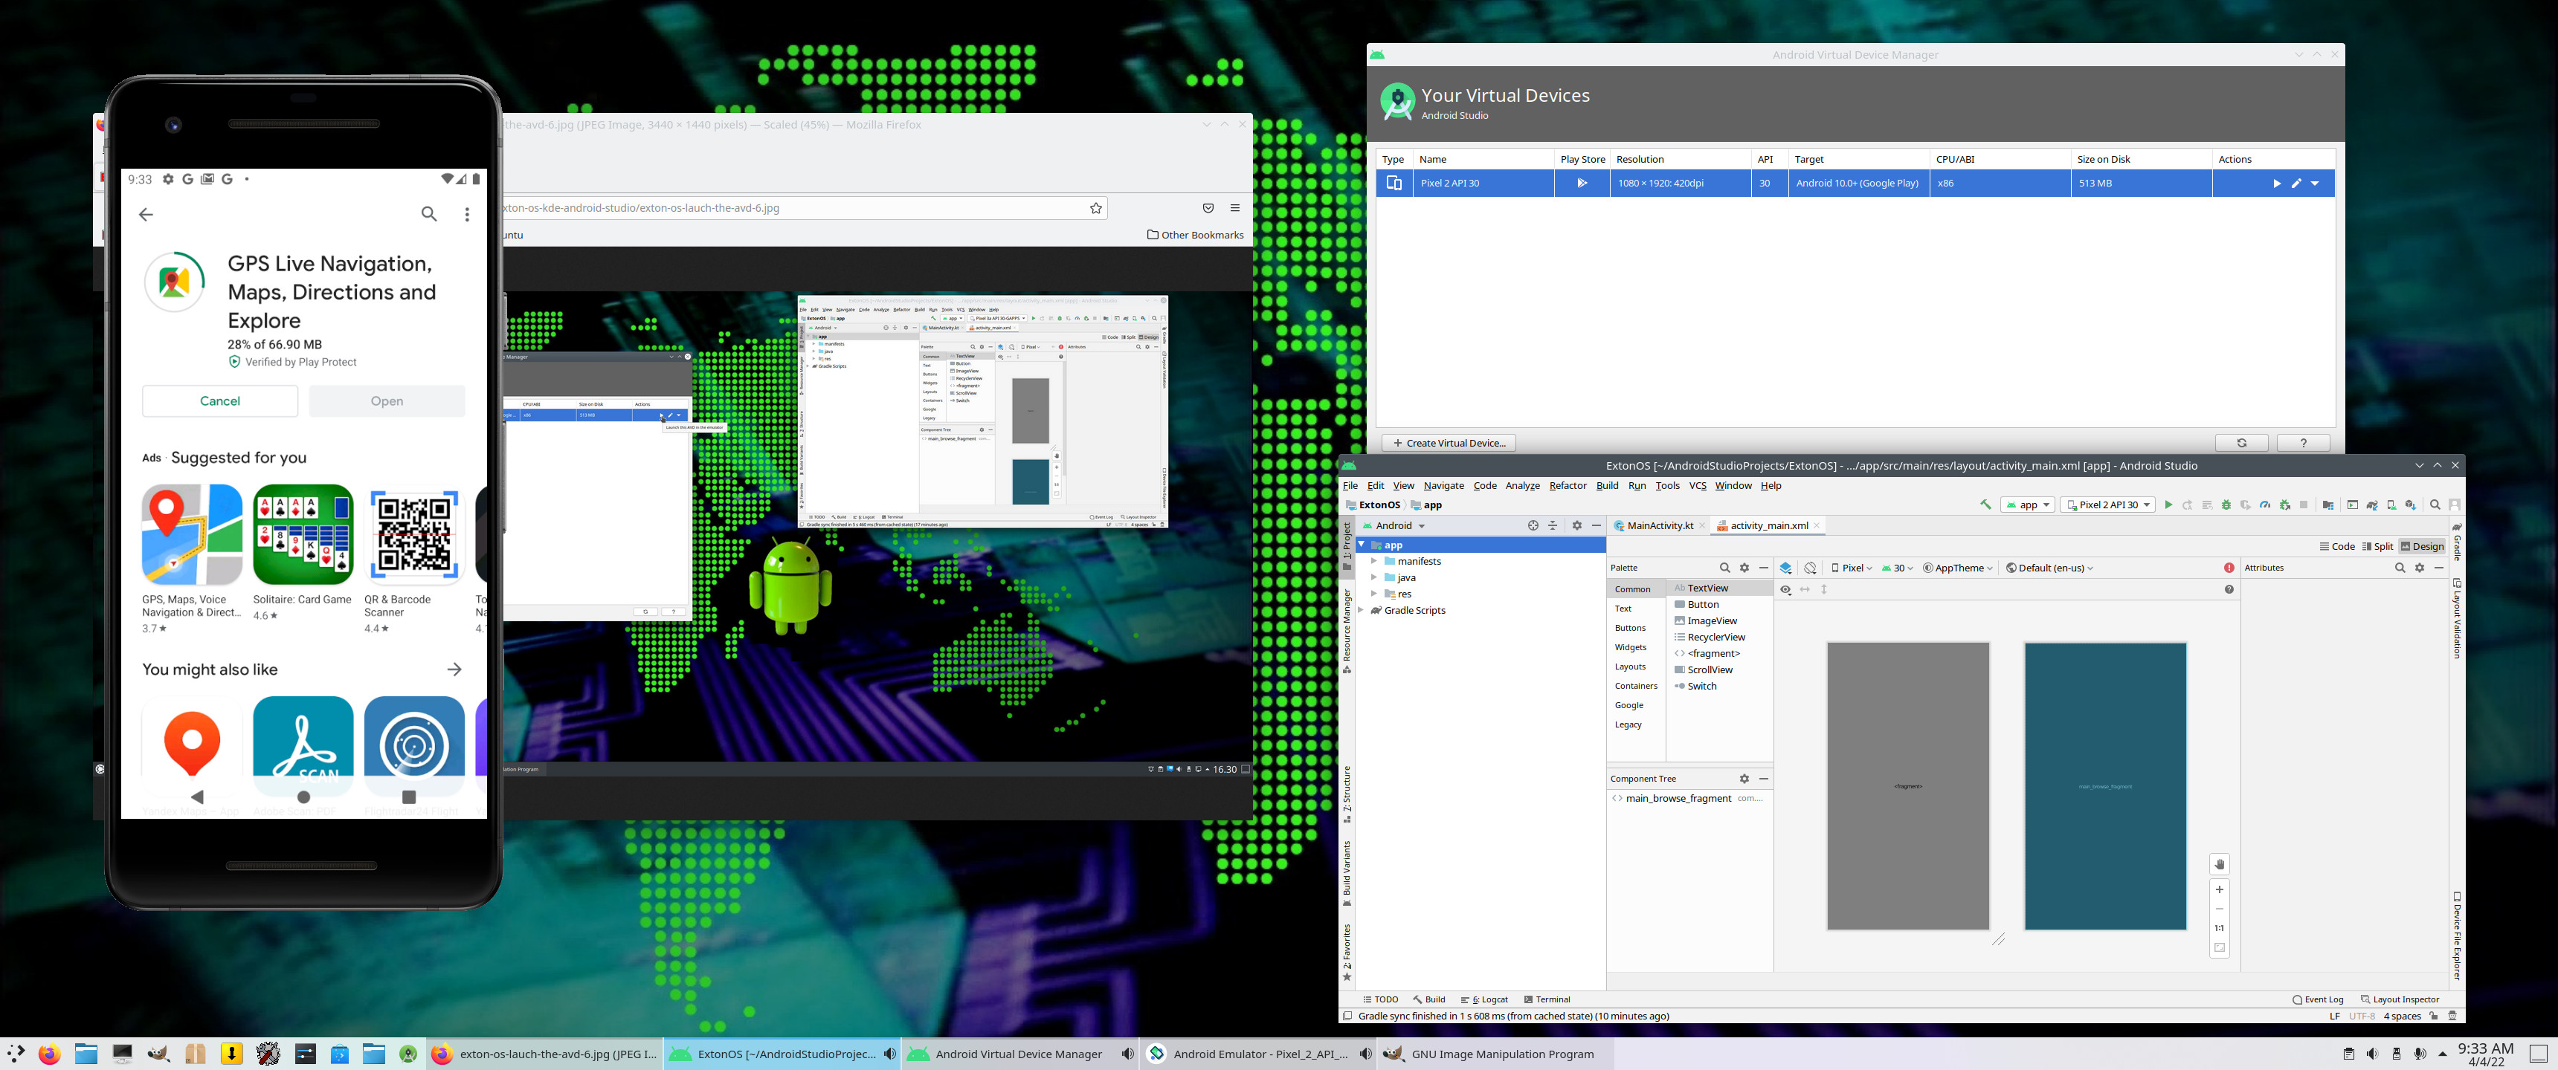Screen dimensions: 2558x1070
Task: Search the Palette with magnifier icon
Action: point(1725,568)
